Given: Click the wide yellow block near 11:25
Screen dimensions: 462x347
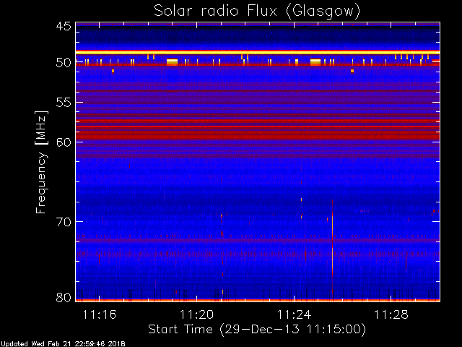Looking at the screenshot, I should tap(315, 61).
